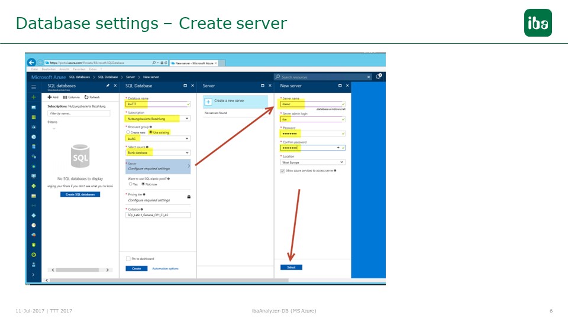Screen dimensions: 568x319
Task: Choose Not now for SQL elastic pool
Action: (143, 184)
